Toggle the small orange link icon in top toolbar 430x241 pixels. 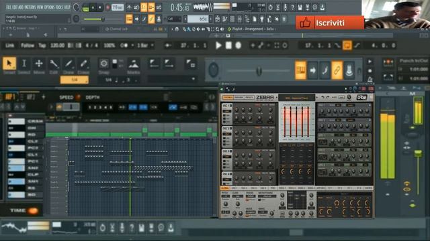[x=151, y=19]
